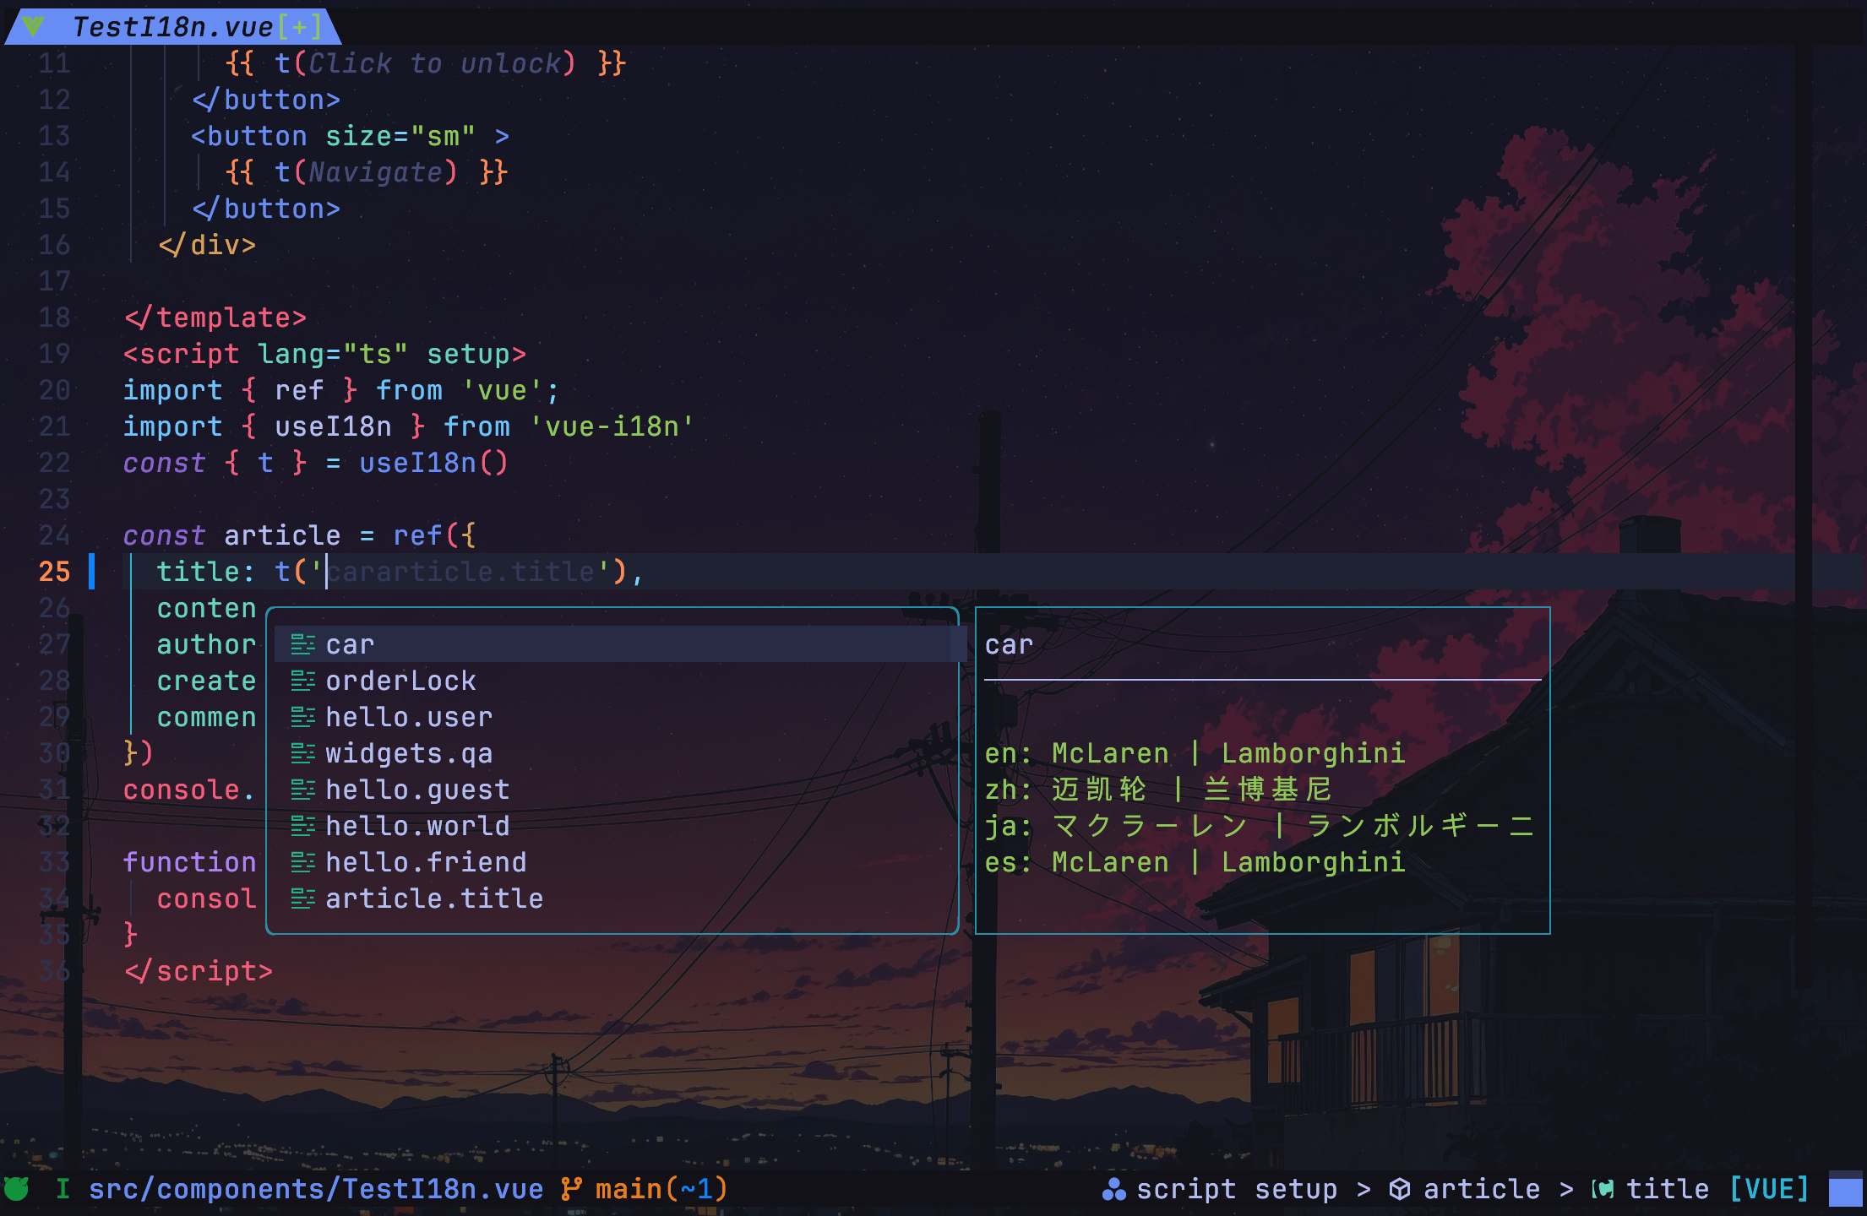Screen dimensions: 1867x1216
Task: Select the 'hello.guest' completion item
Action: coord(620,790)
